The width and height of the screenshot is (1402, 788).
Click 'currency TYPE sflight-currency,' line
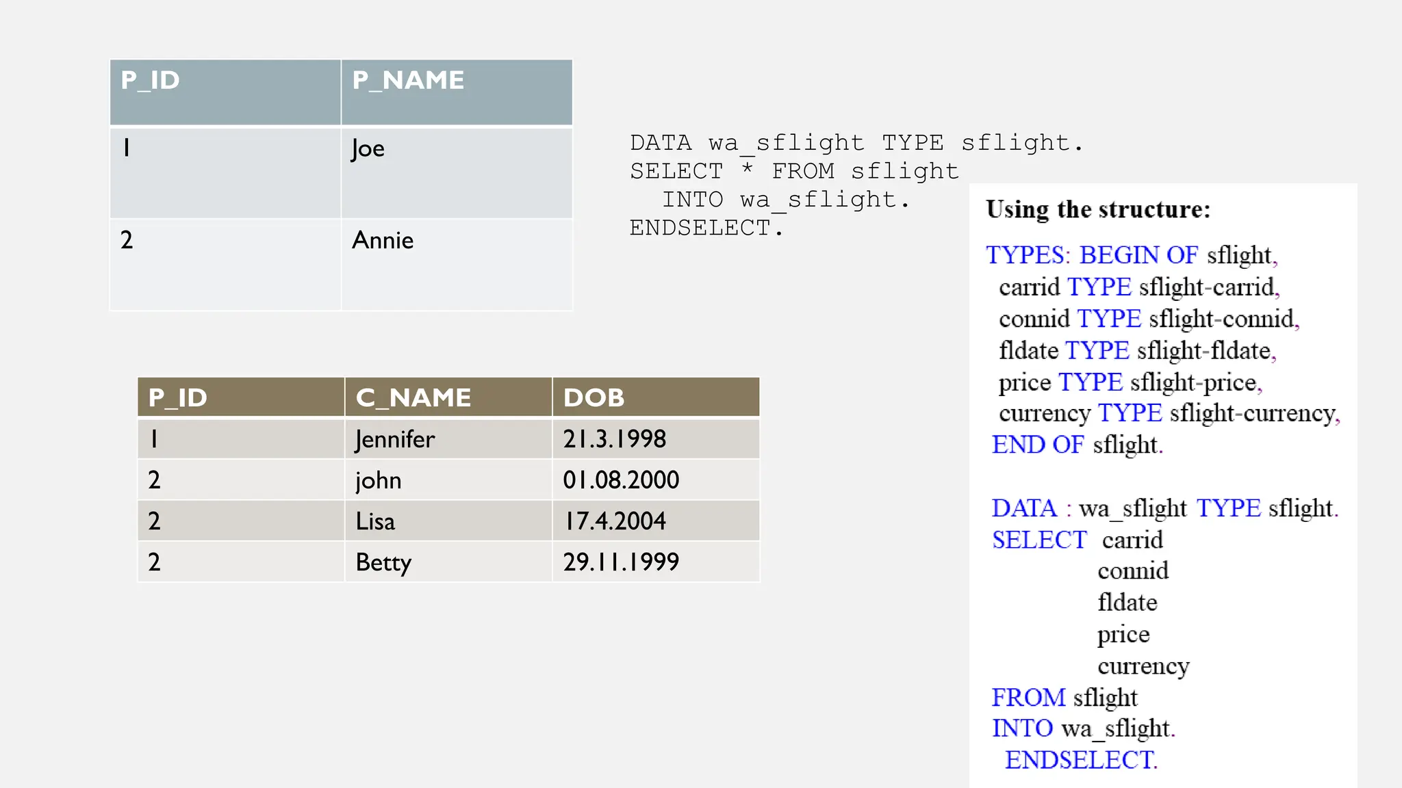click(1169, 413)
